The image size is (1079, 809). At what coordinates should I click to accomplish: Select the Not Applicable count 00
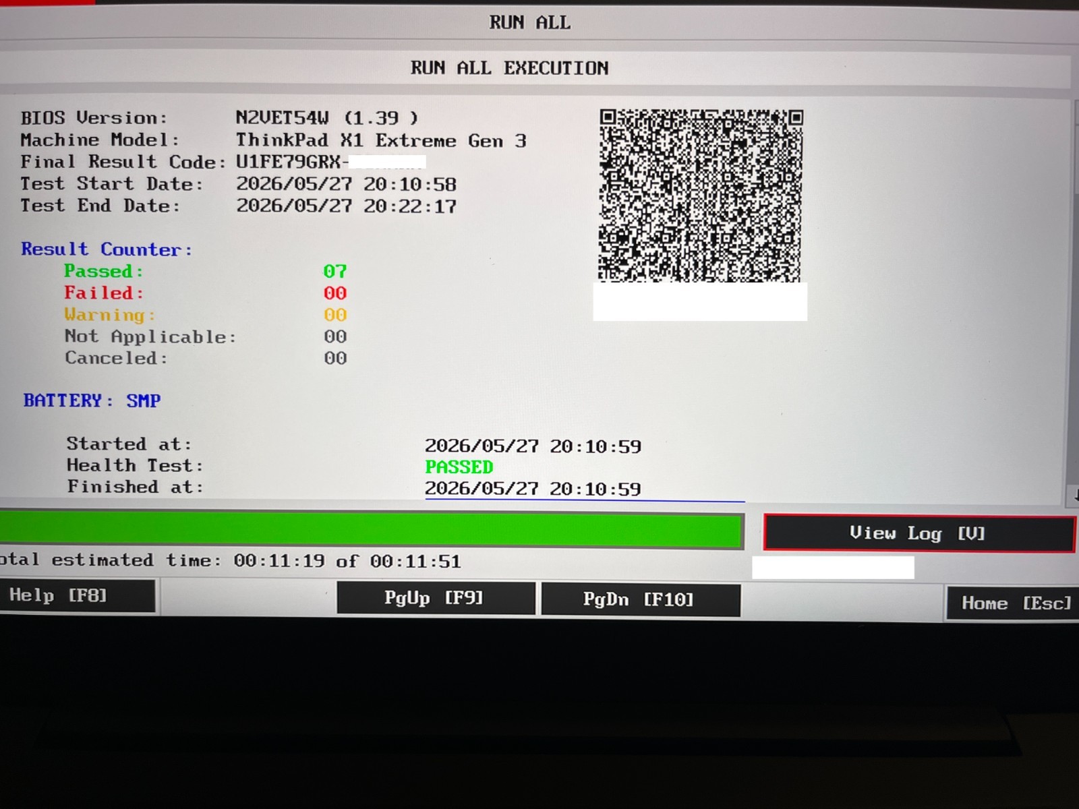pyautogui.click(x=335, y=336)
